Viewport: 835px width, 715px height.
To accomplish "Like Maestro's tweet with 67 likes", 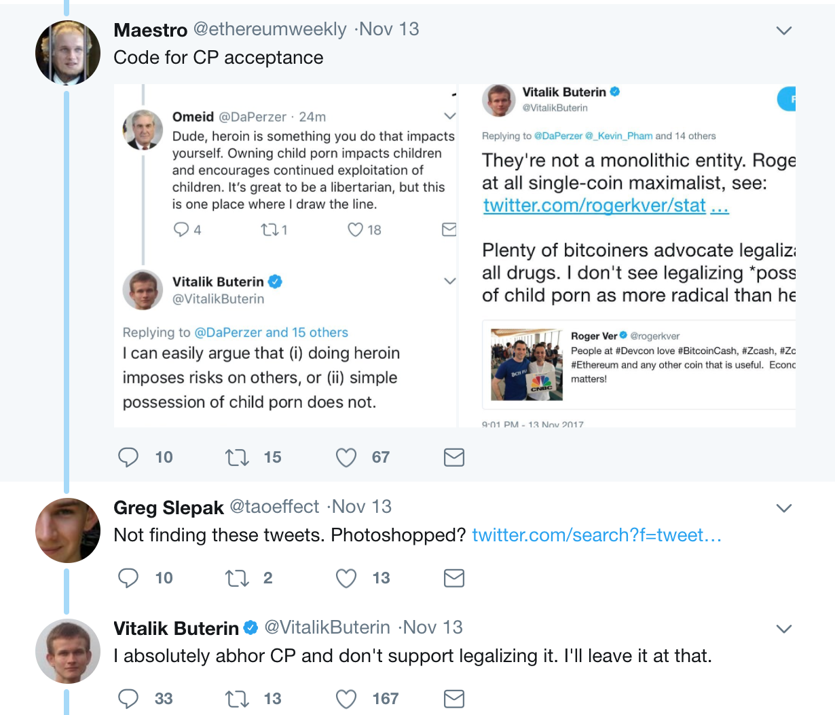I will pyautogui.click(x=346, y=457).
